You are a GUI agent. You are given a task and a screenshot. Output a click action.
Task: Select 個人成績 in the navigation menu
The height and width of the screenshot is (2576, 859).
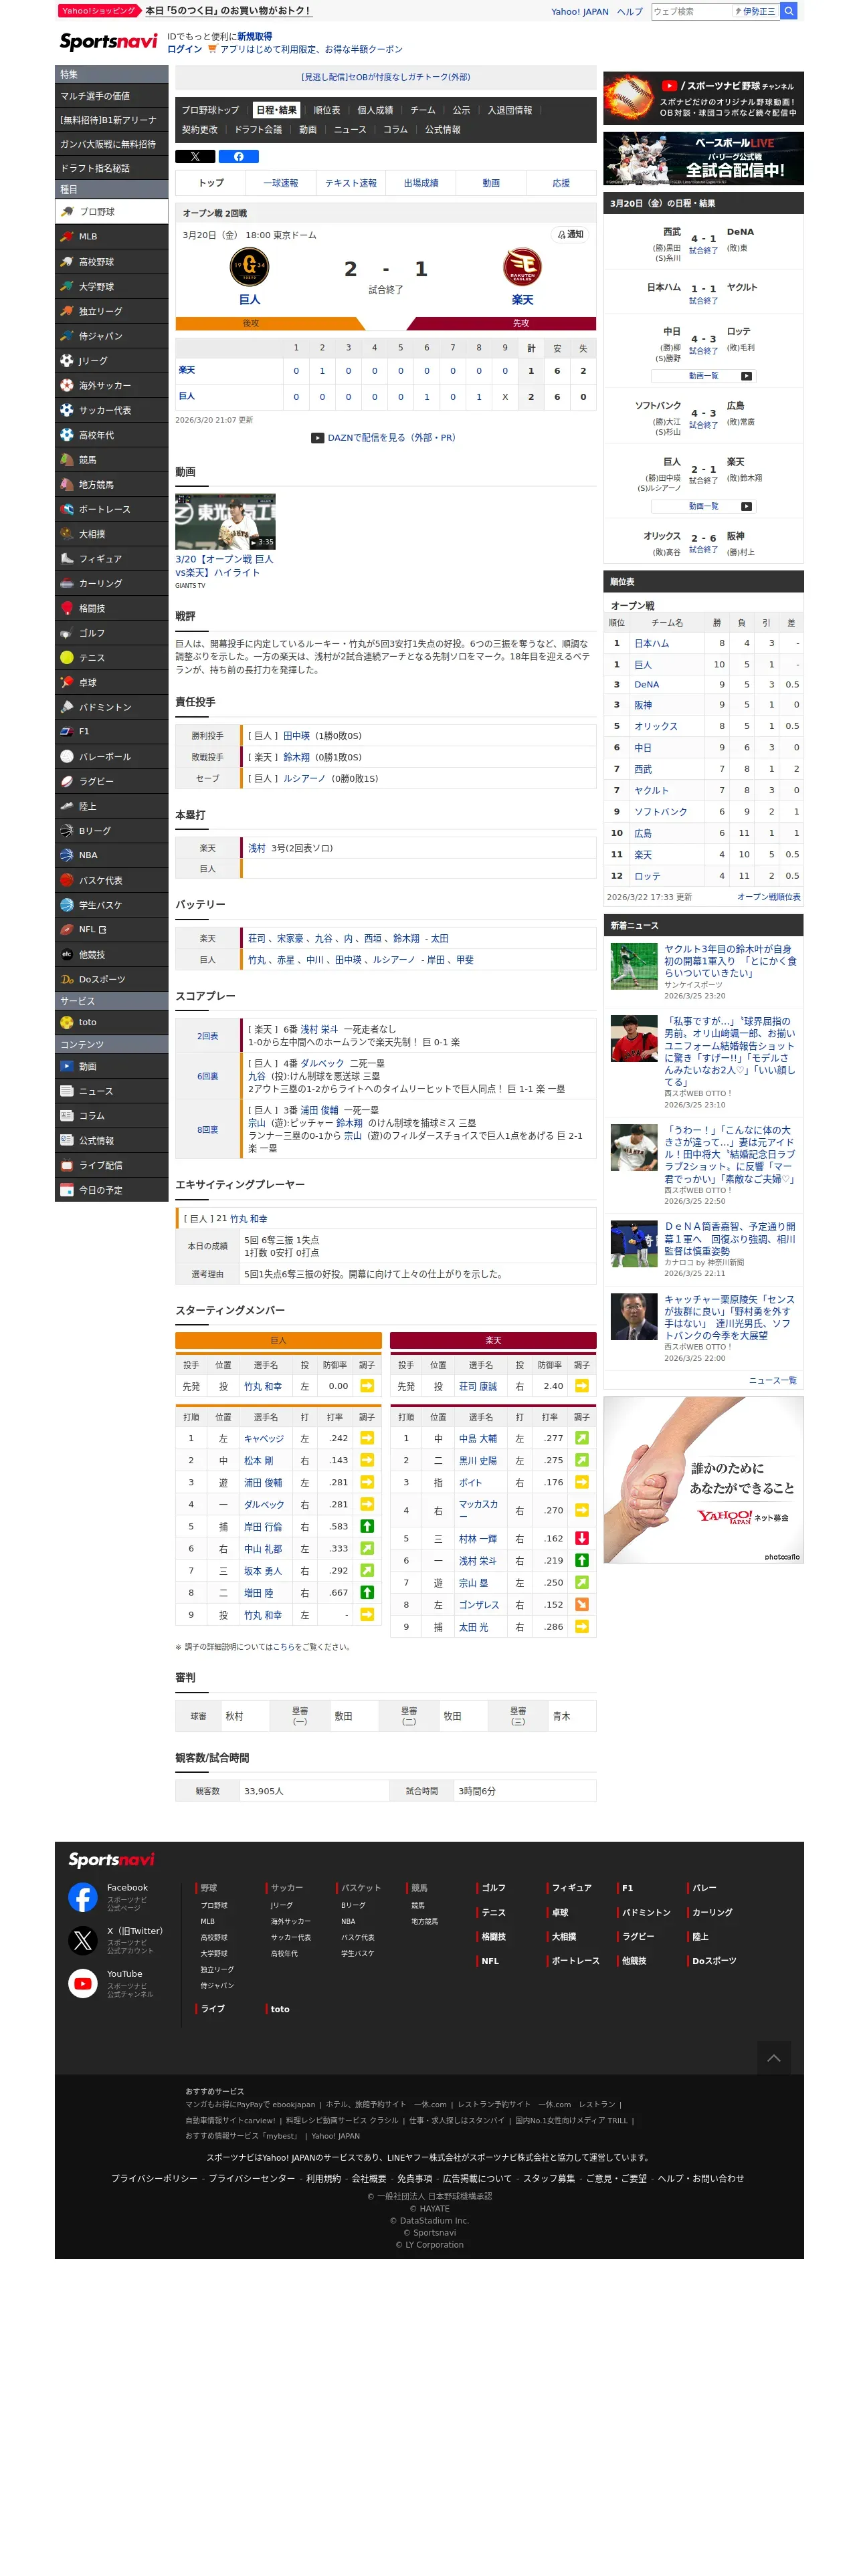pos(375,111)
